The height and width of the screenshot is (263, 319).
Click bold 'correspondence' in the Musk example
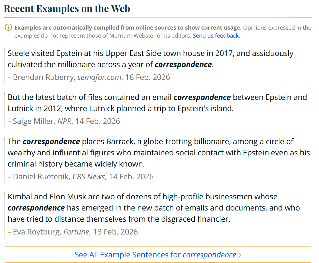36,208
